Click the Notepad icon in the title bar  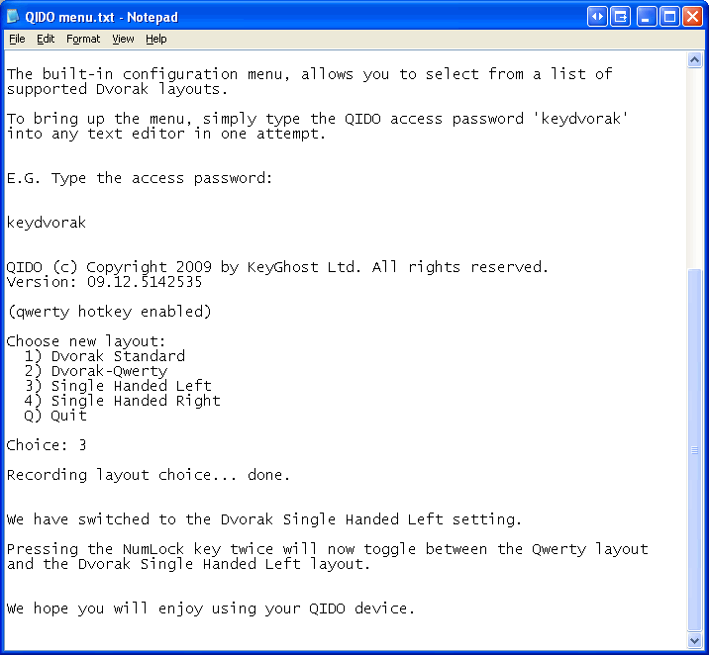click(x=13, y=17)
